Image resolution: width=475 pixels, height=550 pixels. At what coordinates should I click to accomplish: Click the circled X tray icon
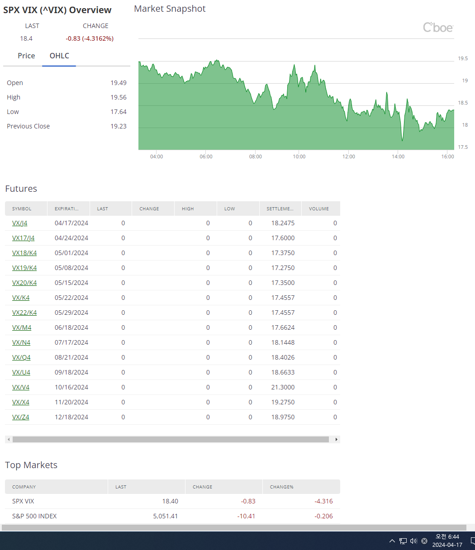point(424,541)
